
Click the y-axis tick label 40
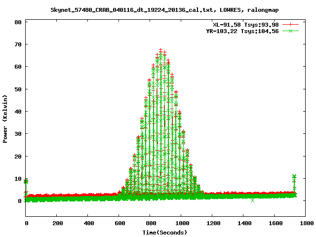(18, 112)
